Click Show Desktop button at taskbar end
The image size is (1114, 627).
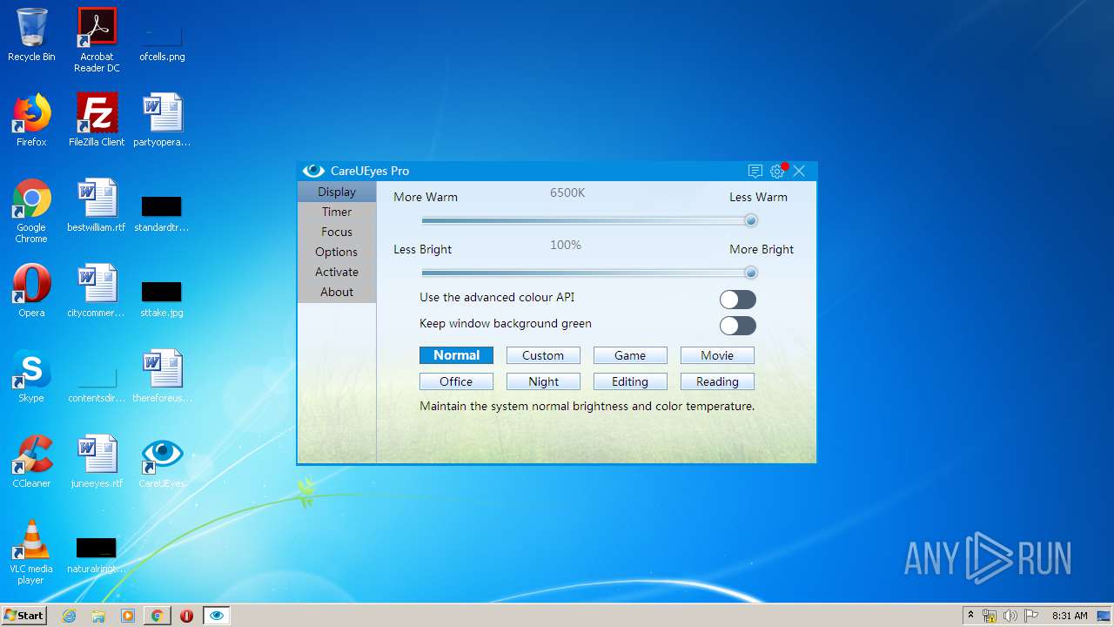point(1105,616)
